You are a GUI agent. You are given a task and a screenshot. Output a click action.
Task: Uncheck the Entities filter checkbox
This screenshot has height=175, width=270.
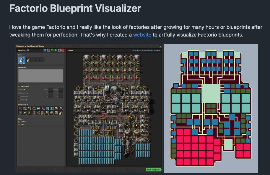[x=19, y=121]
